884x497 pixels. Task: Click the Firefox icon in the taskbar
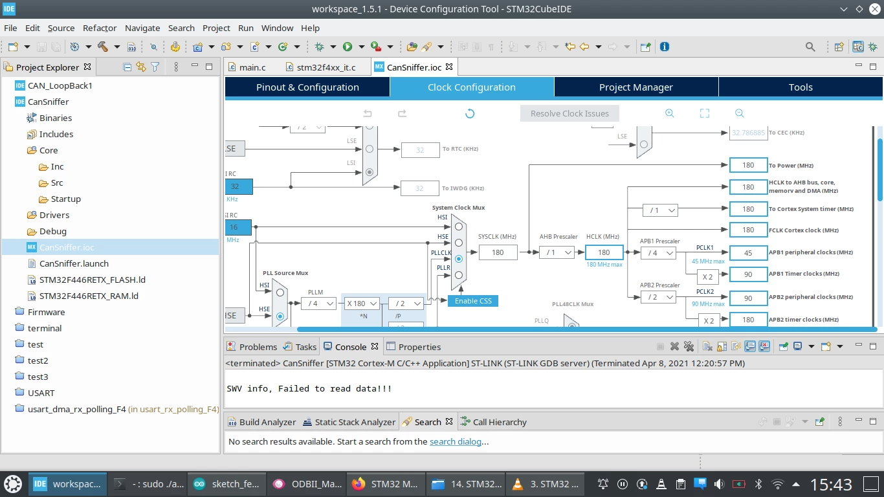pos(359,484)
